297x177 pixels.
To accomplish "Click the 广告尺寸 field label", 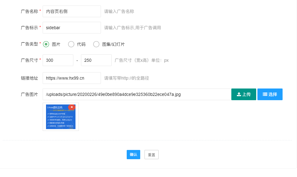I will [x=29, y=60].
